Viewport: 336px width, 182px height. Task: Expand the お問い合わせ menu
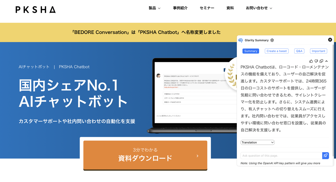pos(259,8)
